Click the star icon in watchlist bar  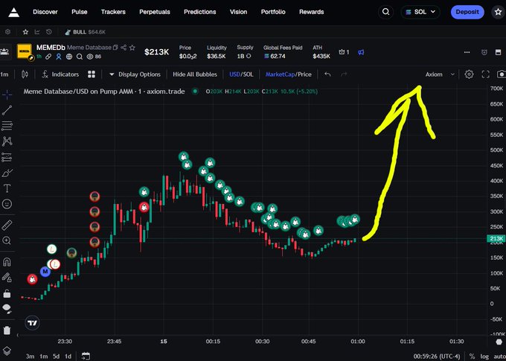25,32
